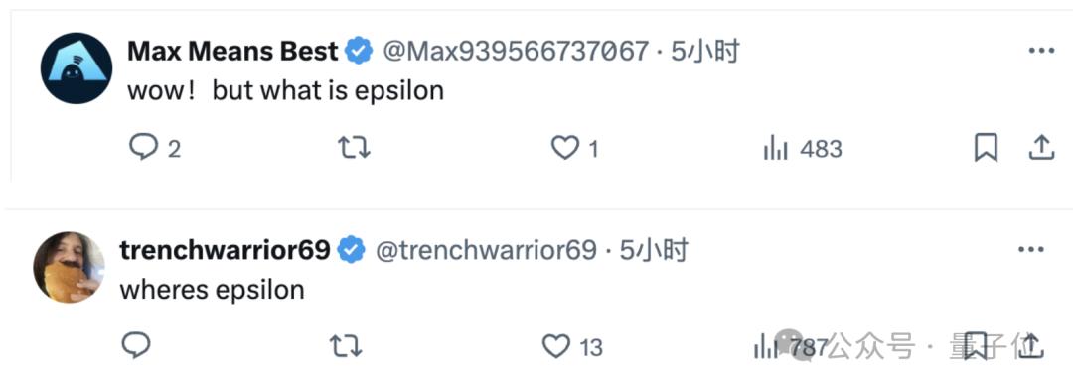Open the @trenchwarrior69 handle link

(486, 251)
